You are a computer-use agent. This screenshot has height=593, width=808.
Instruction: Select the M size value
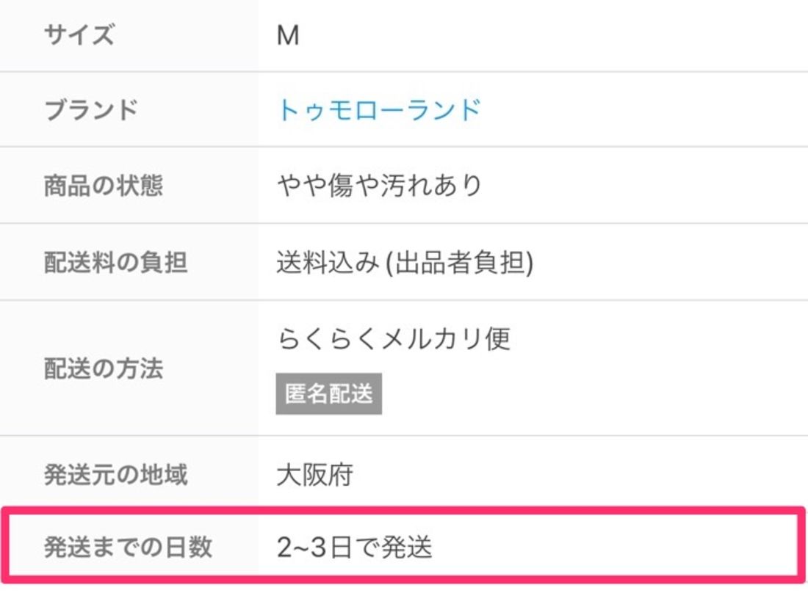tap(288, 35)
